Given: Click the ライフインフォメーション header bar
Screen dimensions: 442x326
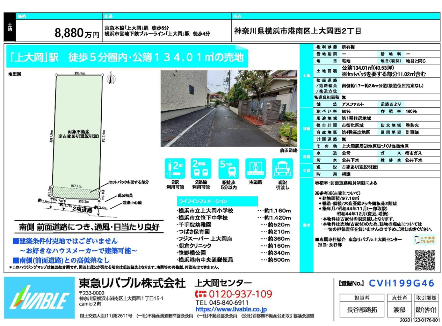Looking at the screenshot, I should click(x=217, y=201).
